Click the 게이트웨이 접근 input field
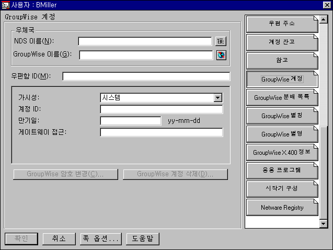 (162, 132)
